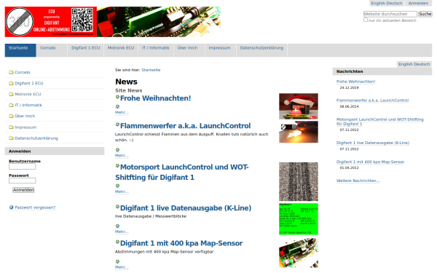The width and height of the screenshot is (437, 273).
Task: Open the Datenschutzerklärung navigation tab
Action: [x=261, y=50]
